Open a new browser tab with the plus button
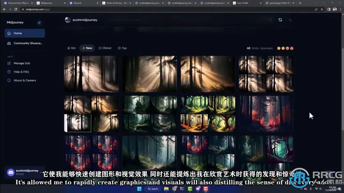The height and width of the screenshot is (193, 344). pyautogui.click(x=300, y=3)
